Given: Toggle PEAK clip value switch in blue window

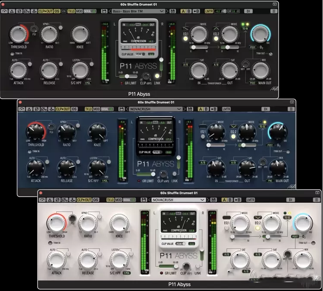Looking at the screenshot, I should tap(157, 152).
